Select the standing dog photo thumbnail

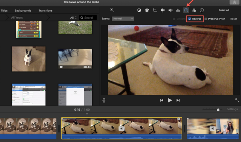tap(29, 59)
